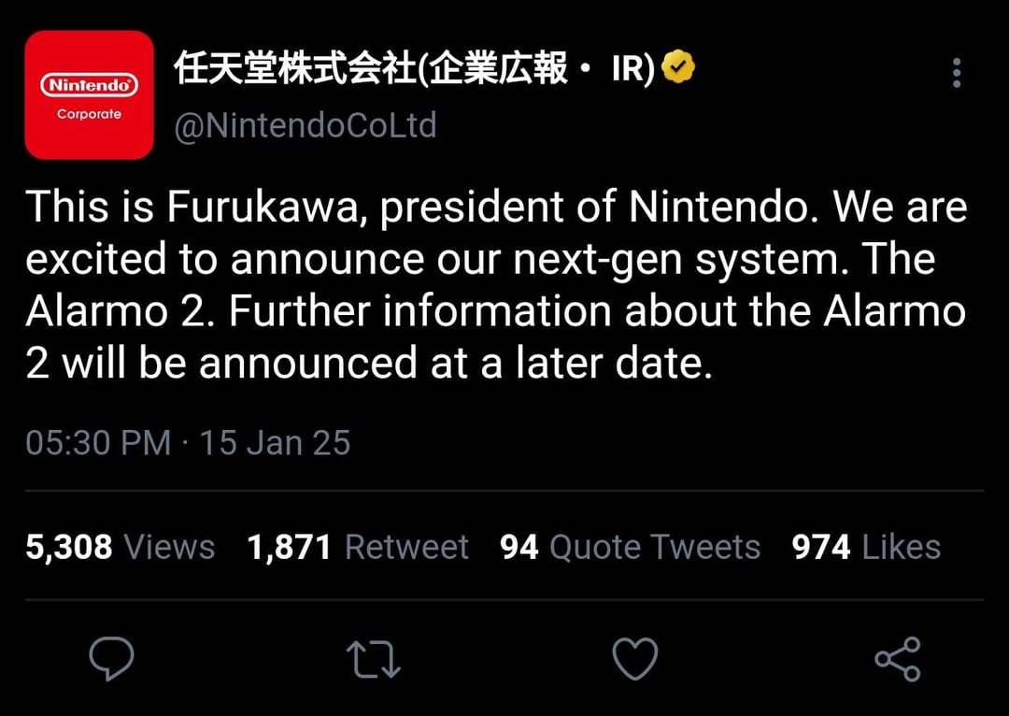Tap the retweet arrows icon
Screen dimensions: 1009x716
coord(373,659)
